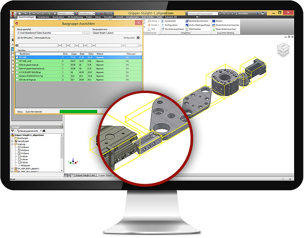Image resolution: width=304 pixels, height=238 pixels.
Task: Check the RP-100P_JAW row checkbox
Action: [17, 61]
